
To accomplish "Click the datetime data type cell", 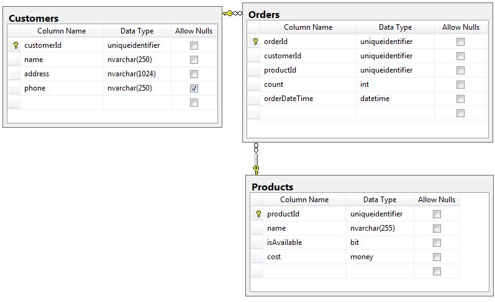I will [x=395, y=99].
